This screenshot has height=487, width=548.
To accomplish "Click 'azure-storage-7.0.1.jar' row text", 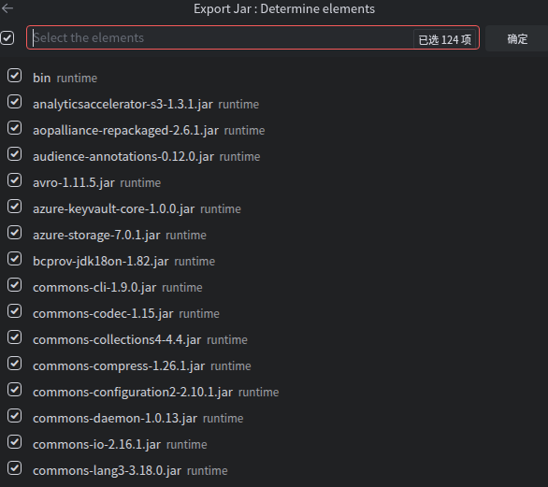I will [96, 236].
